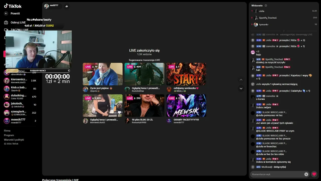This screenshot has height=181, width=321.
Task: Open the Program footer link
Action: pyautogui.click(x=9, y=135)
